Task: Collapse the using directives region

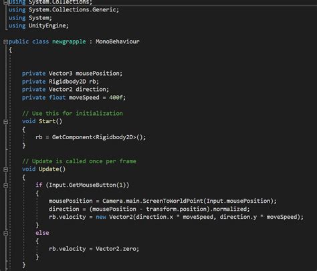Action: (x=6, y=3)
